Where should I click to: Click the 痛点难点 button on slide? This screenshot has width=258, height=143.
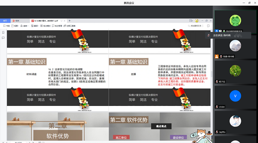(161, 126)
